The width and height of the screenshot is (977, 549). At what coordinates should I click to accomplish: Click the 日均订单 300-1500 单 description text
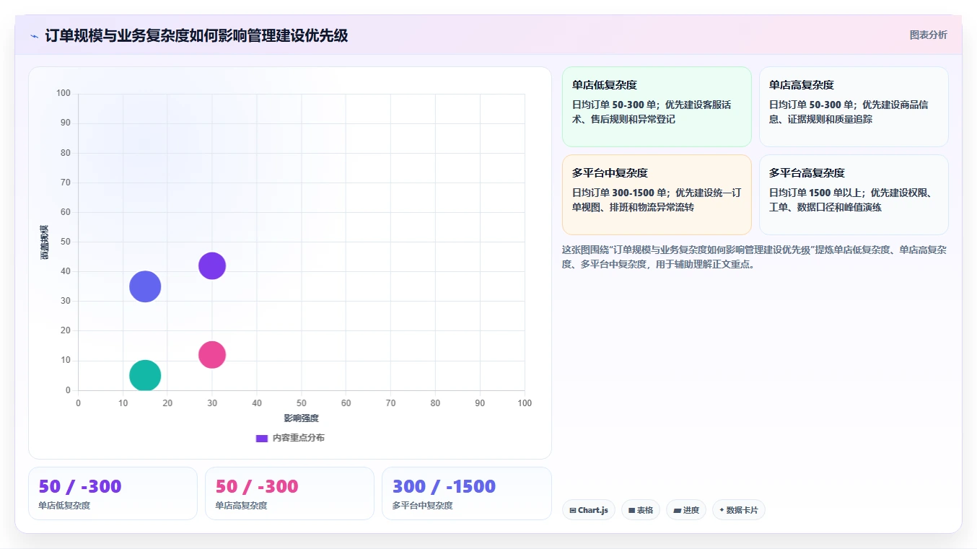pos(657,200)
